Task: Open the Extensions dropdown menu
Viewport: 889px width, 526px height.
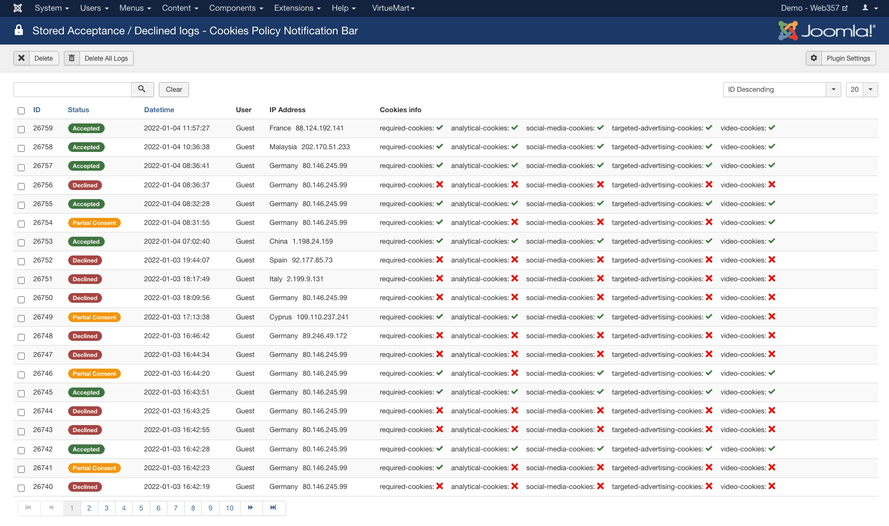Action: tap(297, 8)
